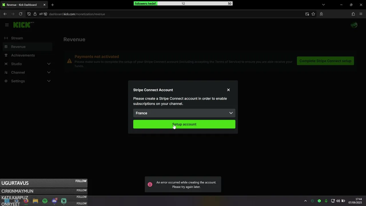Click icon right of bookmark star
Viewport: 366px width, 206px height.
pyautogui.click(x=321, y=14)
